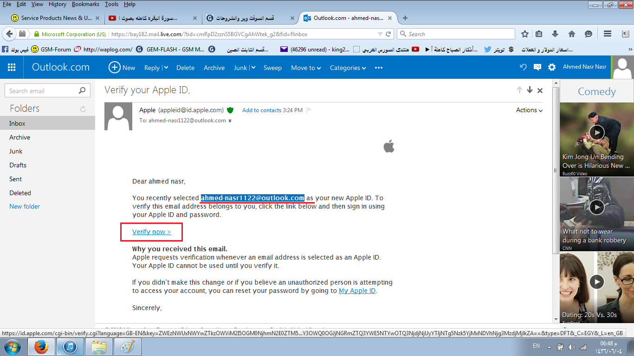The image size is (634, 356).
Task: Click the Undo arrow in Outlook header
Action: pos(523,67)
